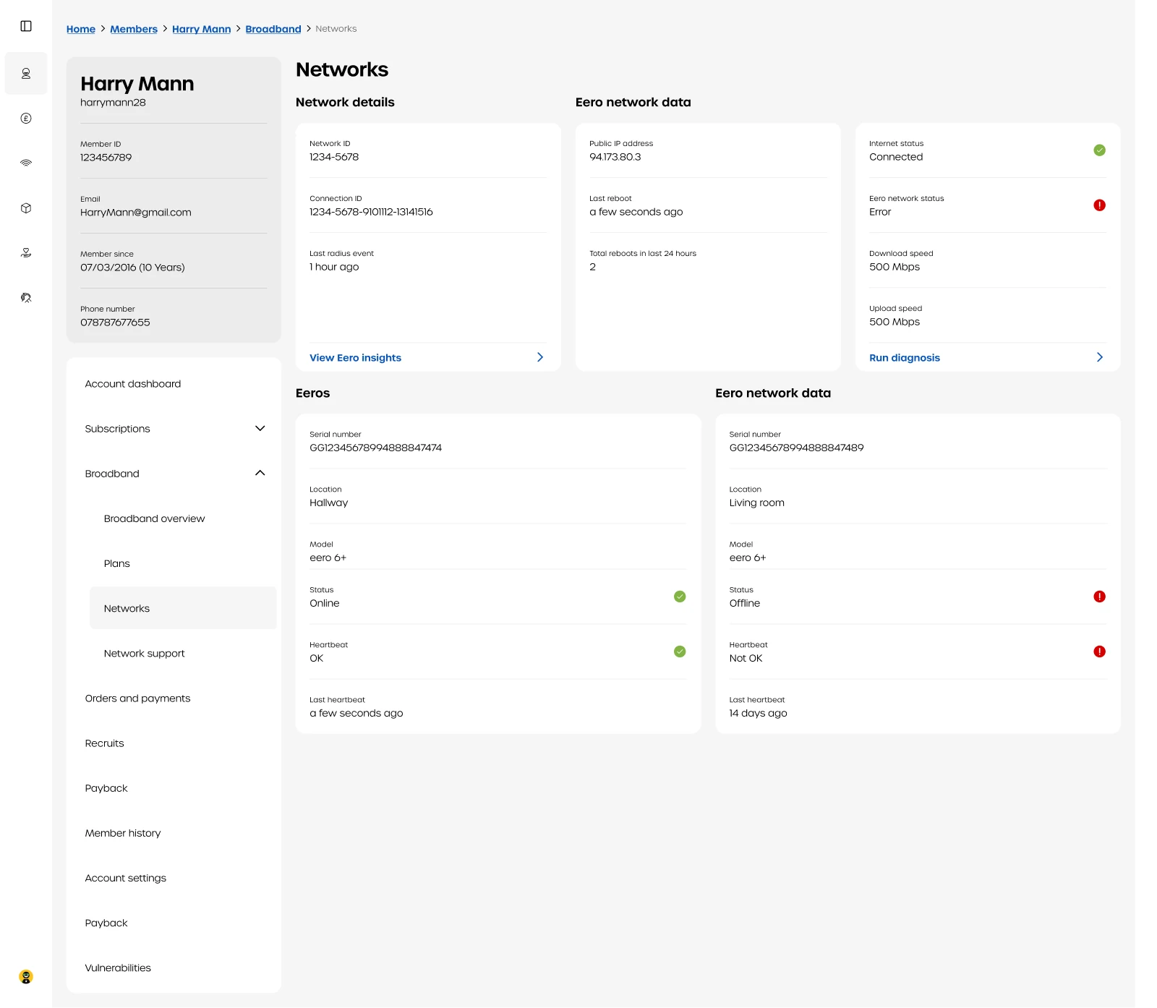Go to Broadband breadcrumb link
The height and width of the screenshot is (1008, 1157).
[273, 29]
